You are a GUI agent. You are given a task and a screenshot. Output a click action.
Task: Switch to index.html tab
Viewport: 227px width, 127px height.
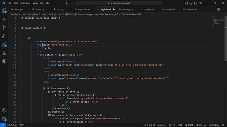(192, 10)
